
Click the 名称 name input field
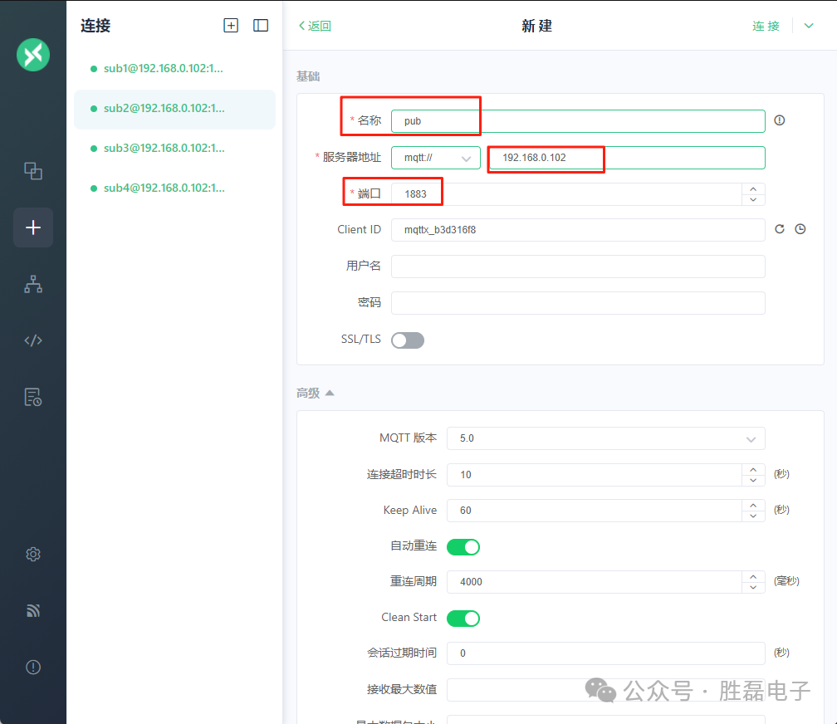(x=578, y=121)
